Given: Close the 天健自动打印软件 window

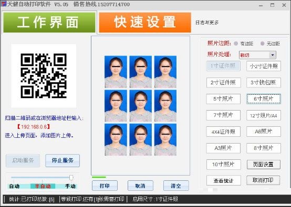Looking at the screenshot, I should tap(284, 5).
